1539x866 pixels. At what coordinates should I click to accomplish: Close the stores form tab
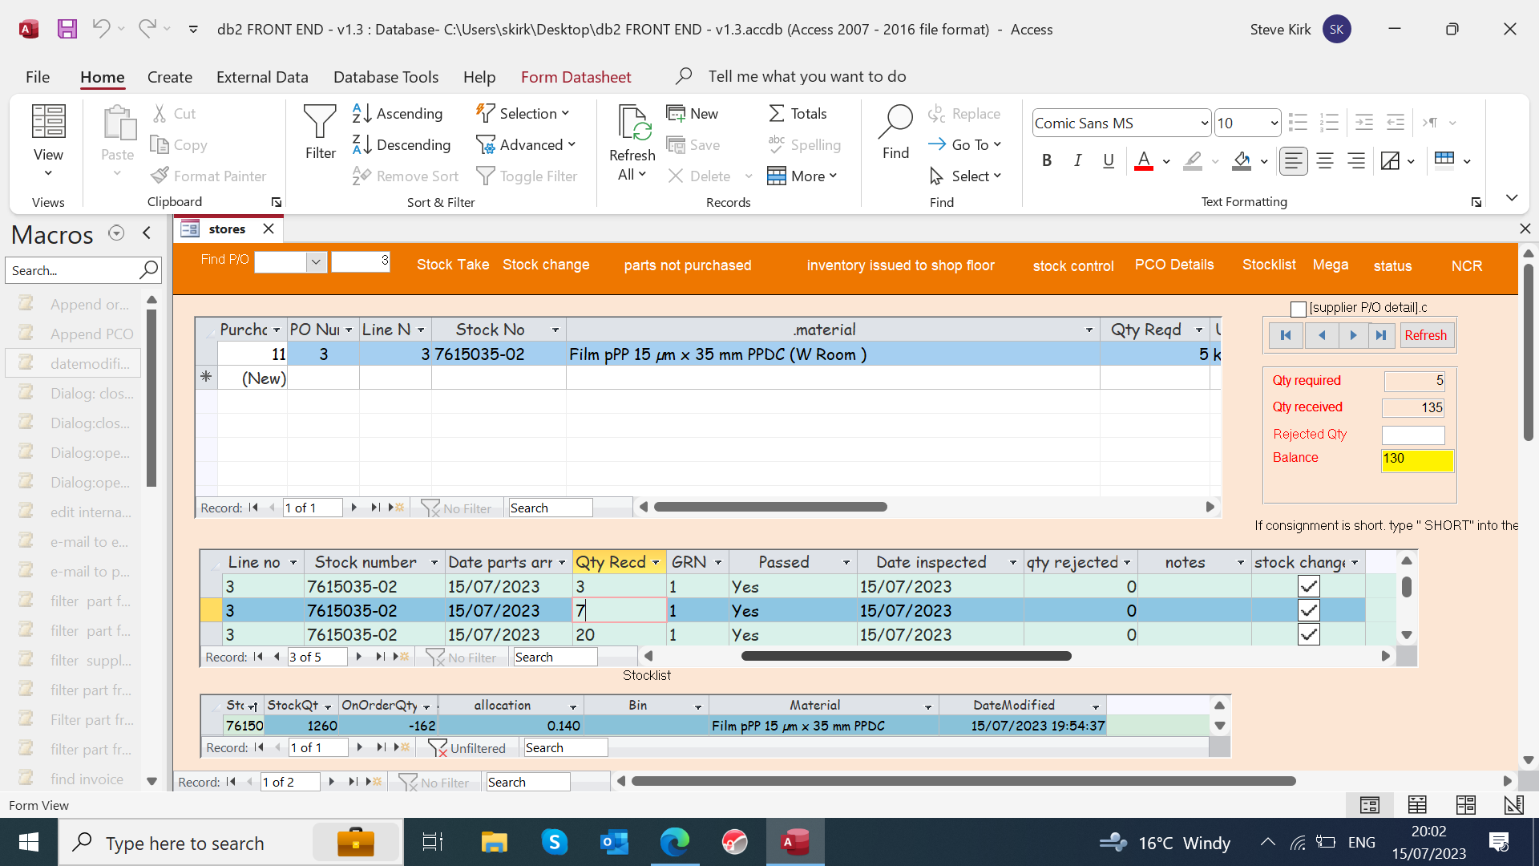tap(269, 229)
